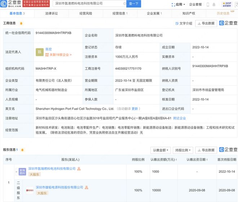Switch to the 法律诉讼 tab

pos(52,13)
